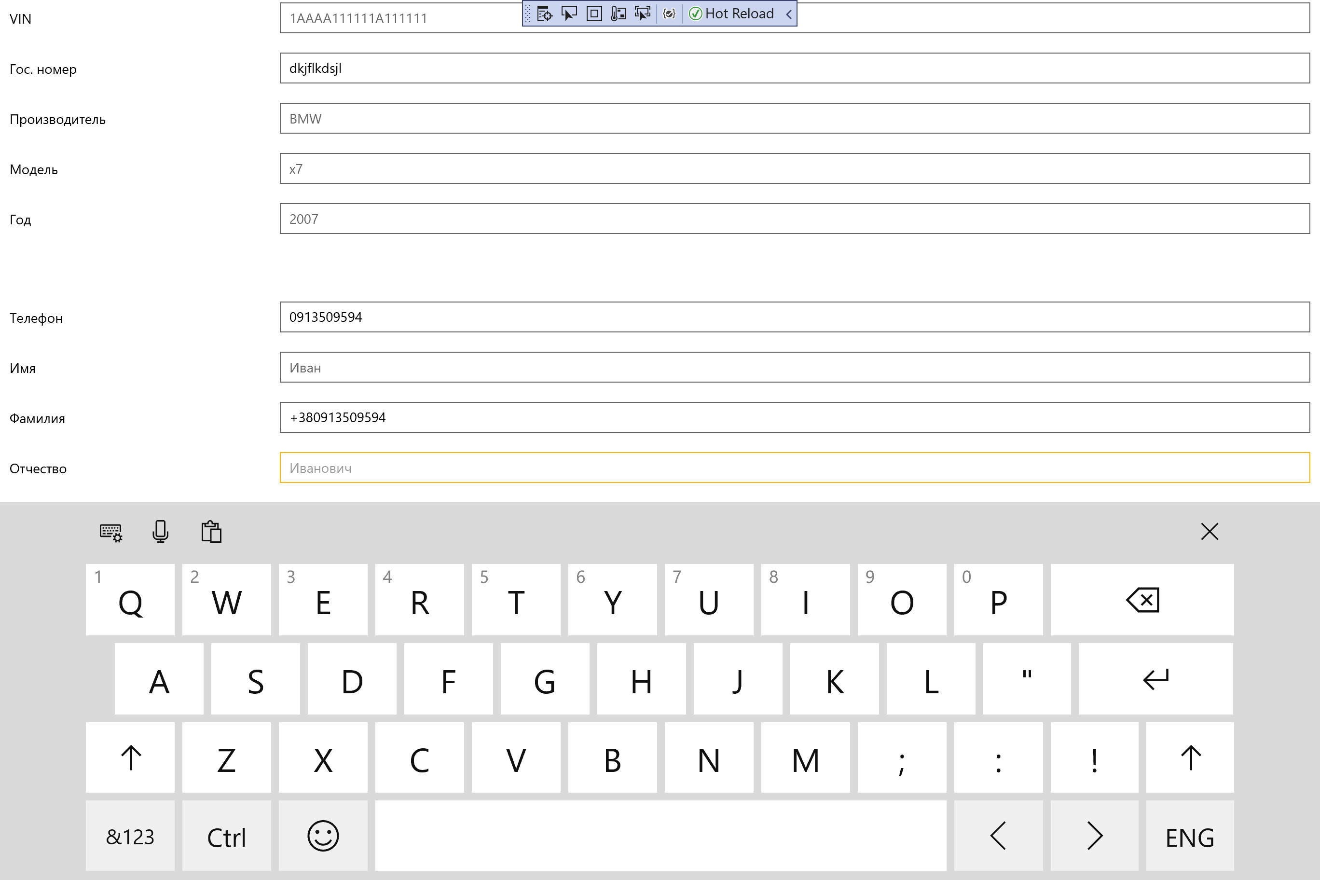This screenshot has height=880, width=1320.
Task: Open the Live Visual Tree
Action: pos(544,14)
